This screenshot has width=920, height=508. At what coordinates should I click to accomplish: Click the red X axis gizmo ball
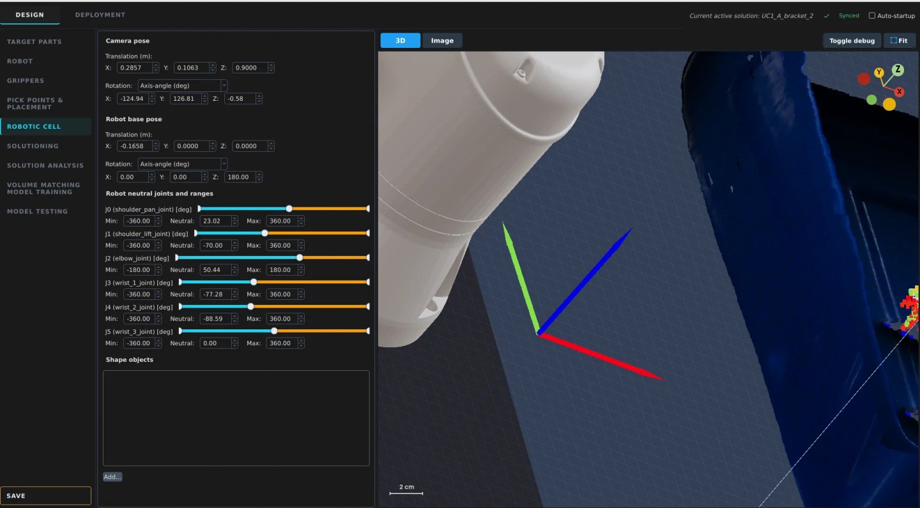tap(899, 92)
